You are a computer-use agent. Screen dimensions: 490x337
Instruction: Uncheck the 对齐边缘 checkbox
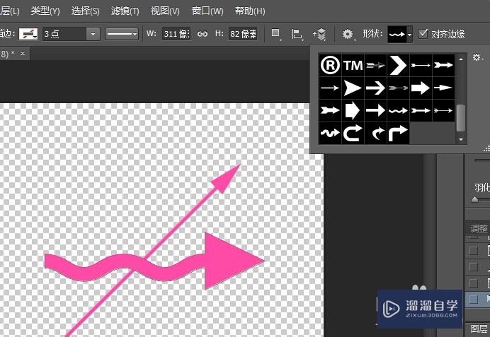pos(423,33)
